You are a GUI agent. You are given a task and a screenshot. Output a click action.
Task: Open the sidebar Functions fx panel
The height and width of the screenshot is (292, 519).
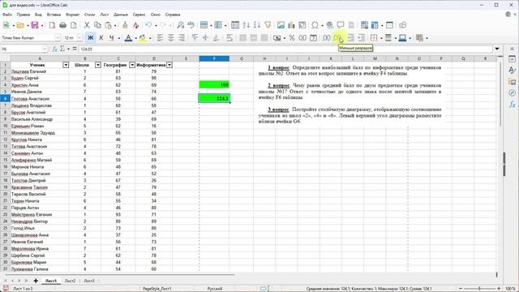click(512, 105)
